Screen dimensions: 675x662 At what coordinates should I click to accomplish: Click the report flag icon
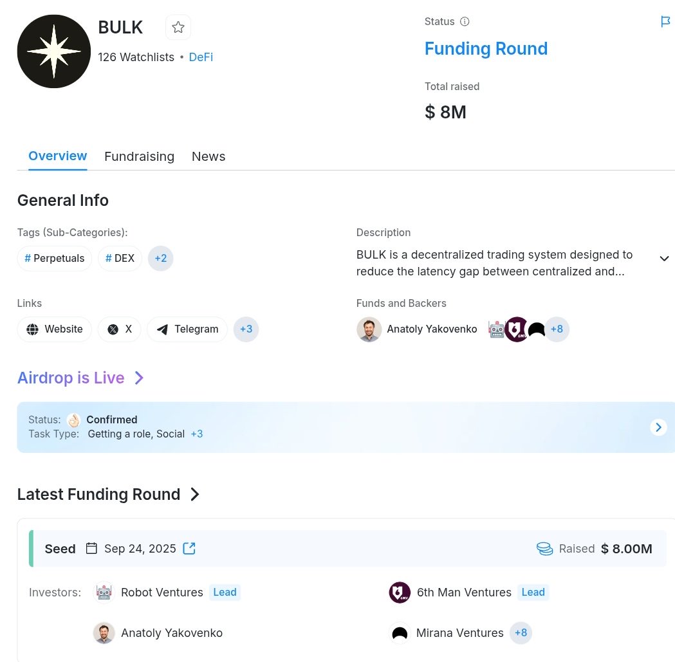(x=665, y=21)
